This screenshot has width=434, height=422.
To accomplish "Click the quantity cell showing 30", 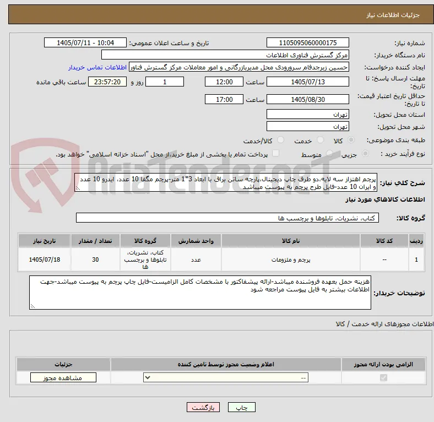I will coord(95,259).
